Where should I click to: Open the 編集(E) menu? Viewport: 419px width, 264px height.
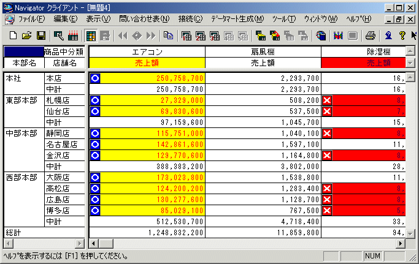click(x=66, y=19)
